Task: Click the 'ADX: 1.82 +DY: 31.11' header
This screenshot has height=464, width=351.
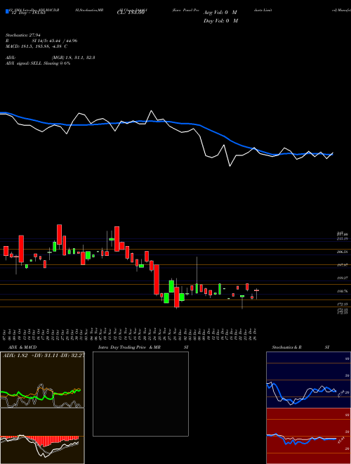Action: (44, 355)
